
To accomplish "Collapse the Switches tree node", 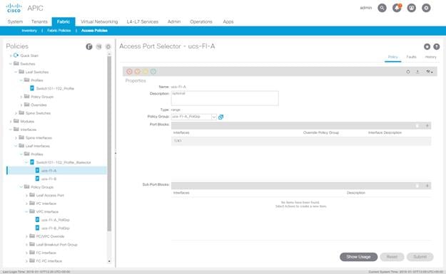I will [11, 64].
